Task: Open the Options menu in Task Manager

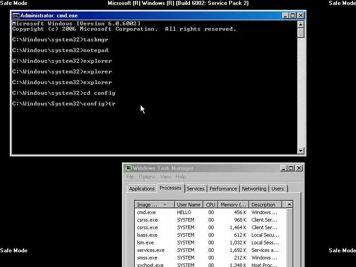Action: click(x=147, y=176)
